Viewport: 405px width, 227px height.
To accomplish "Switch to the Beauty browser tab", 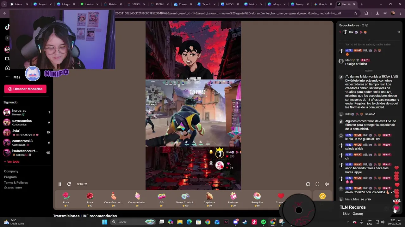I will point(300,4).
